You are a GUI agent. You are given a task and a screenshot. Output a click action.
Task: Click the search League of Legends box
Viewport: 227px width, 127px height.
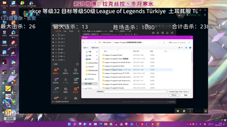coord(179,43)
